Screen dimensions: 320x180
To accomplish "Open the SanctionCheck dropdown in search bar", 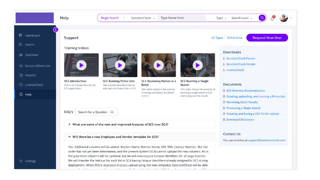I will 143,18.
